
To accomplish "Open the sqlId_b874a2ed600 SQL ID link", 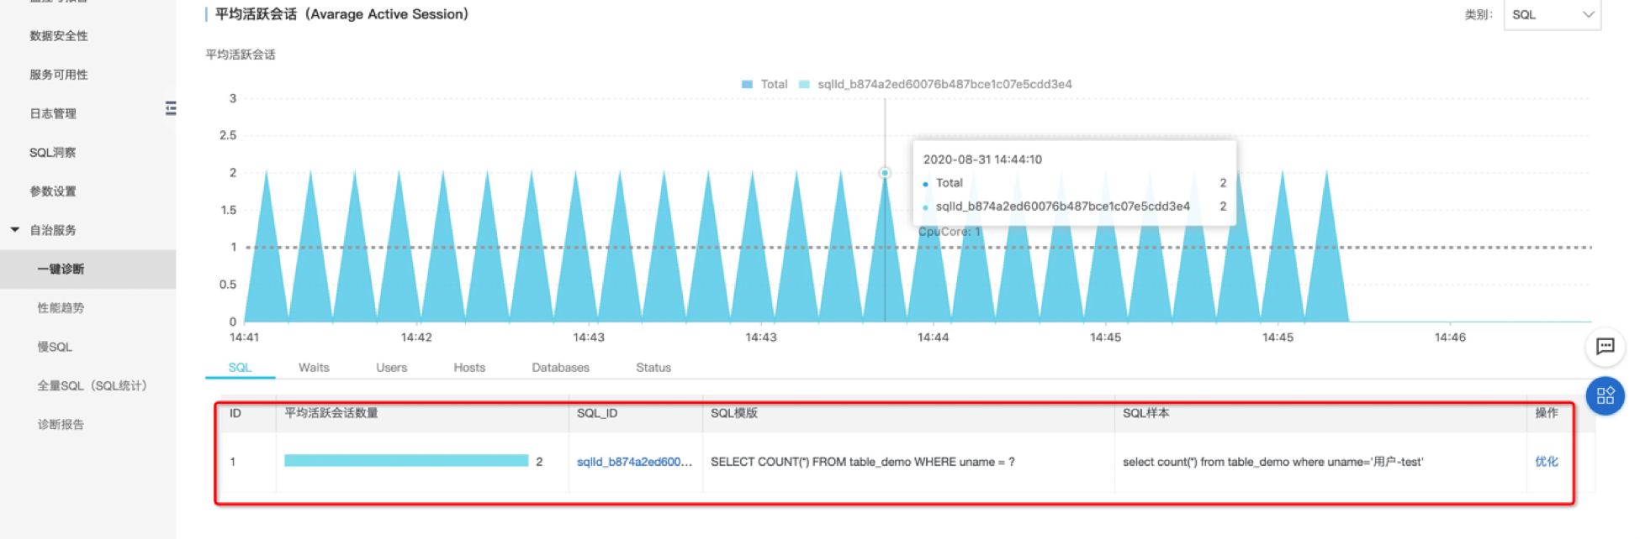I will [634, 462].
